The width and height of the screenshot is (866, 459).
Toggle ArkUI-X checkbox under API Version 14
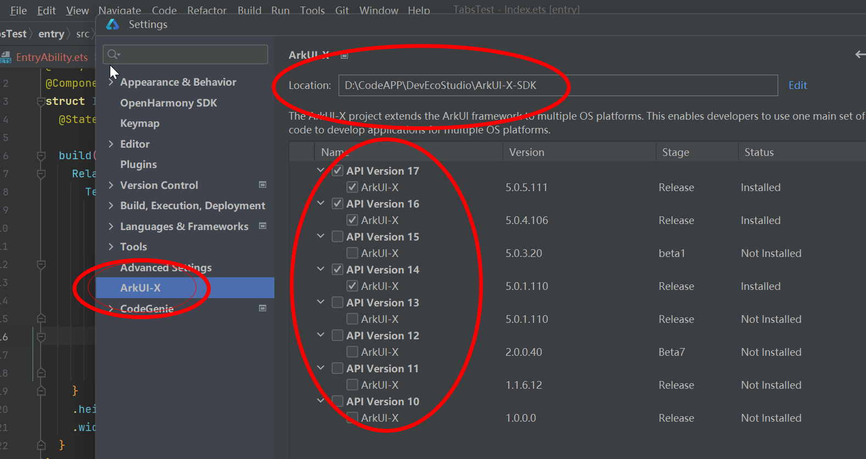(352, 286)
